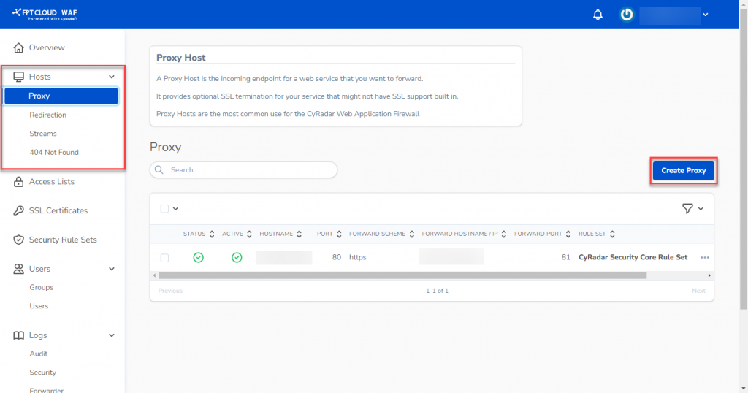This screenshot has width=748, height=393.
Task: Expand the account dropdown in header
Action: click(x=705, y=15)
